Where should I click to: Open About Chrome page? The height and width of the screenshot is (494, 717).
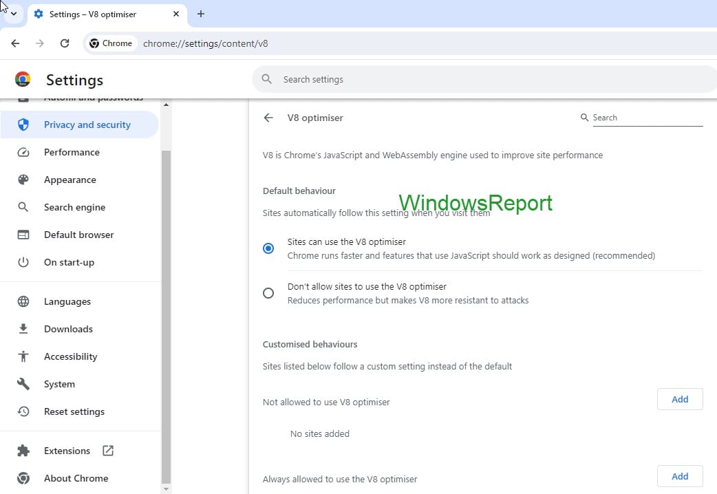pyautogui.click(x=80, y=478)
